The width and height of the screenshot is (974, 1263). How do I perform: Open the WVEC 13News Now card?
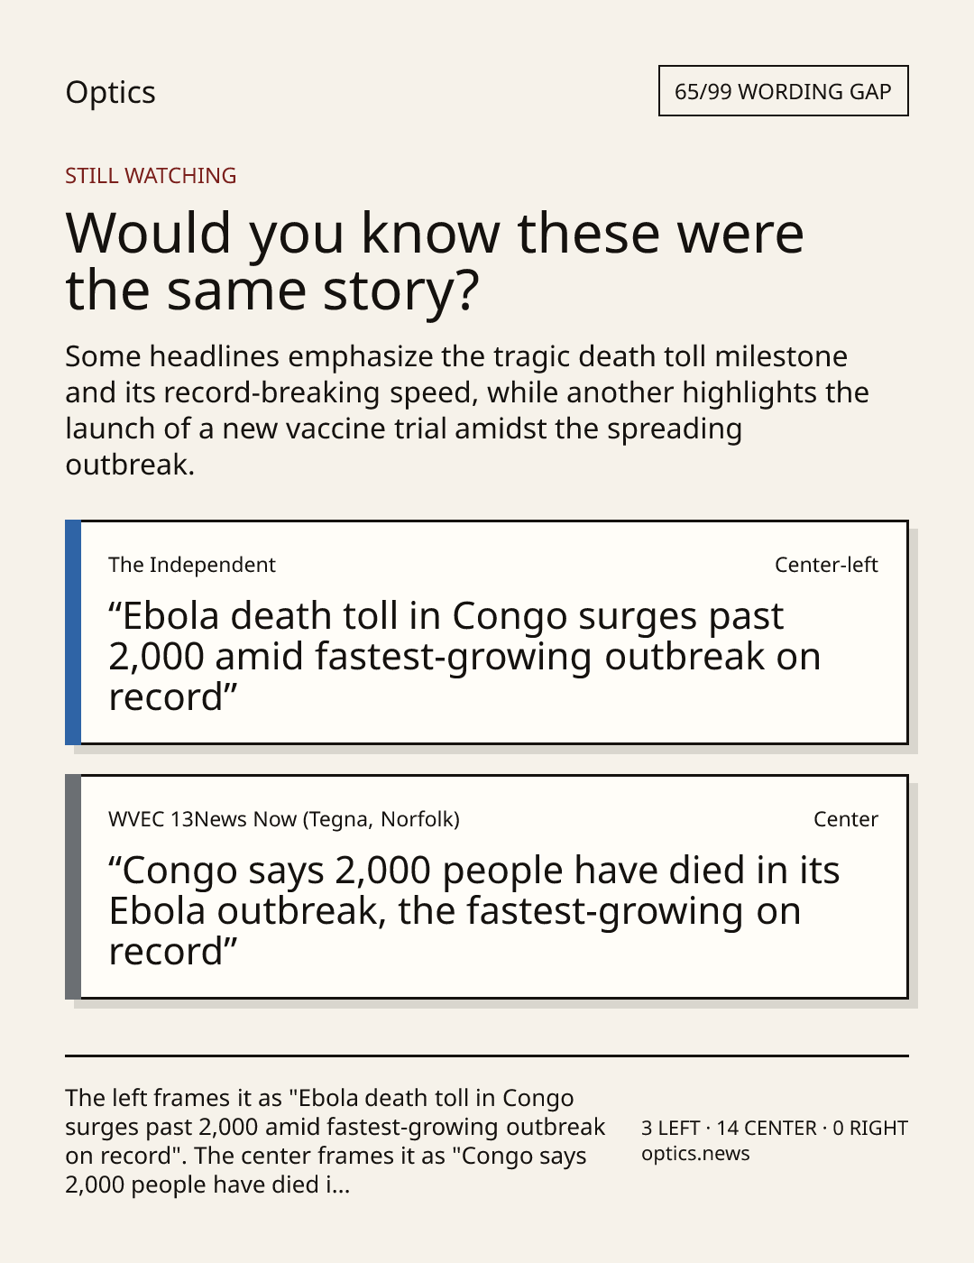click(486, 887)
